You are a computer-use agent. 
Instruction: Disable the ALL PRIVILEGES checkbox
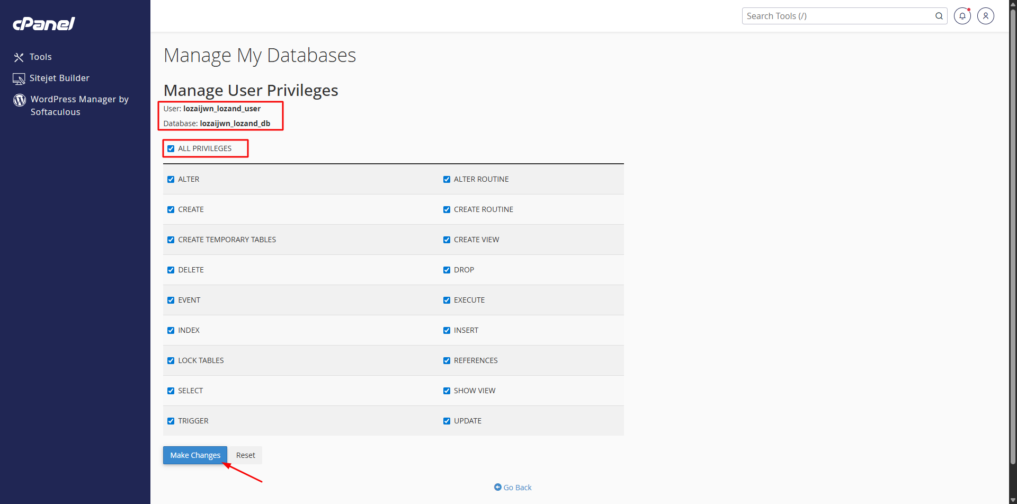tap(171, 148)
